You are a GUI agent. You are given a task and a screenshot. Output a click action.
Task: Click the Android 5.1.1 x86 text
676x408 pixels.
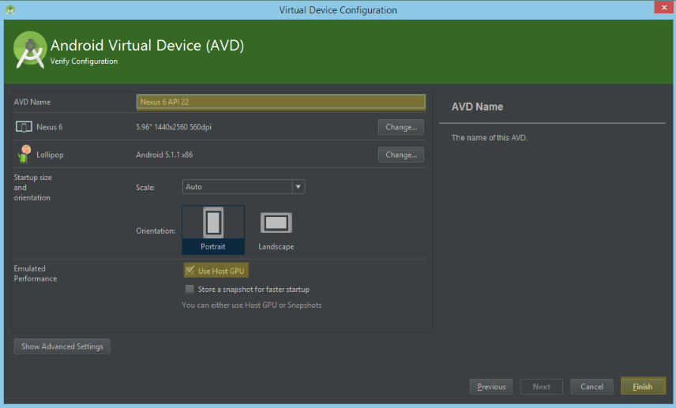pos(164,155)
